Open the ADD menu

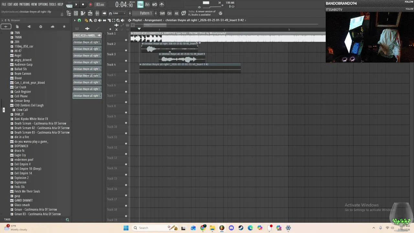[16, 5]
